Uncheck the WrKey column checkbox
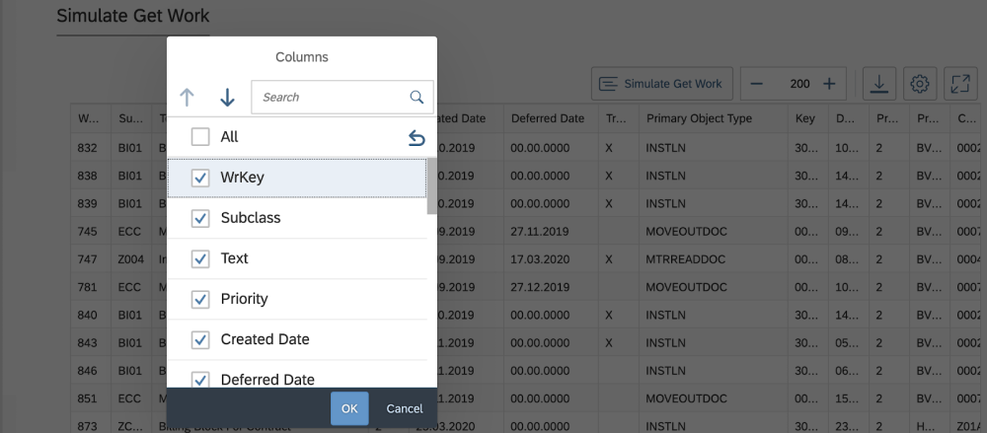The image size is (987, 433). click(x=200, y=178)
